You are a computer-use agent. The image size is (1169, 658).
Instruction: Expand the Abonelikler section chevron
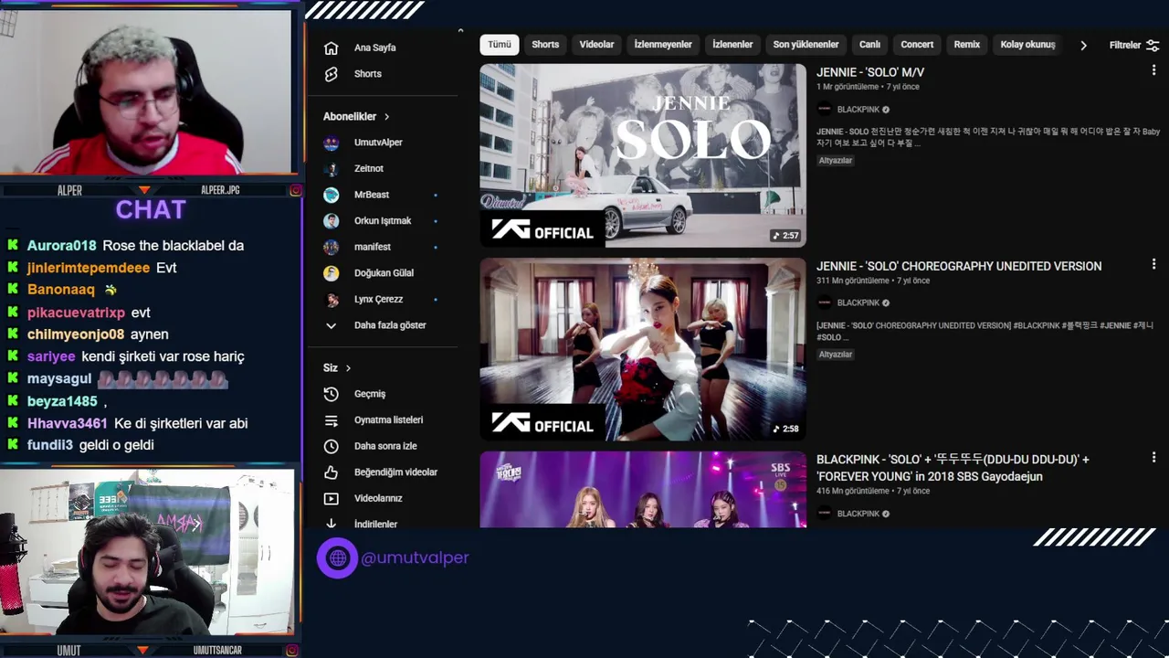(386, 117)
